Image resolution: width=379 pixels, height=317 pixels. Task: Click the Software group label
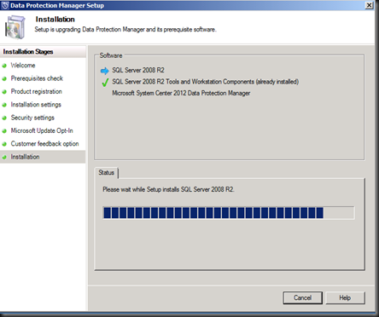tap(111, 55)
